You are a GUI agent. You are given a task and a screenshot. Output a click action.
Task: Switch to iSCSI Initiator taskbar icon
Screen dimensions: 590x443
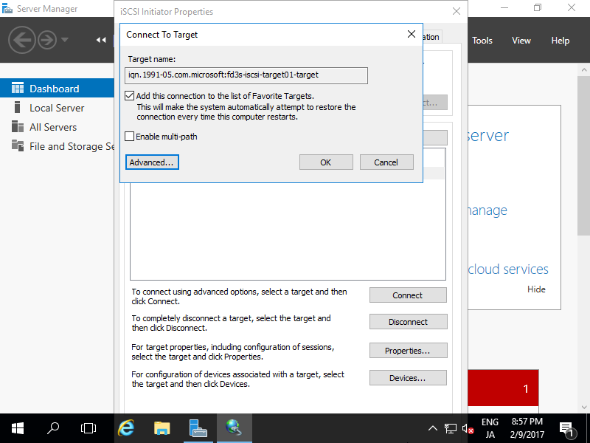(x=234, y=428)
